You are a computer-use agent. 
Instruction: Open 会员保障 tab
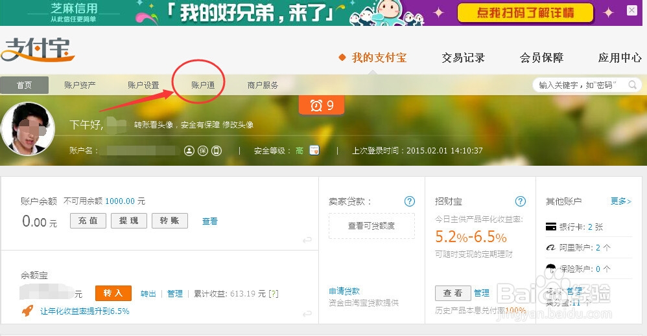(541, 58)
